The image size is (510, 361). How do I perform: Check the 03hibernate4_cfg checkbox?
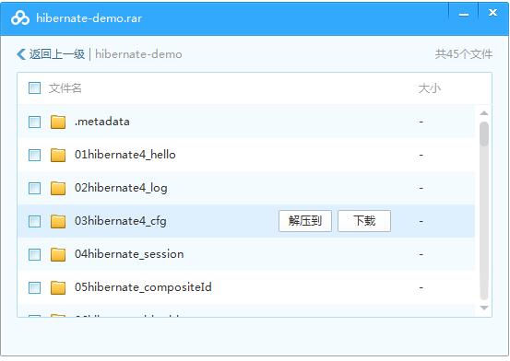(34, 222)
